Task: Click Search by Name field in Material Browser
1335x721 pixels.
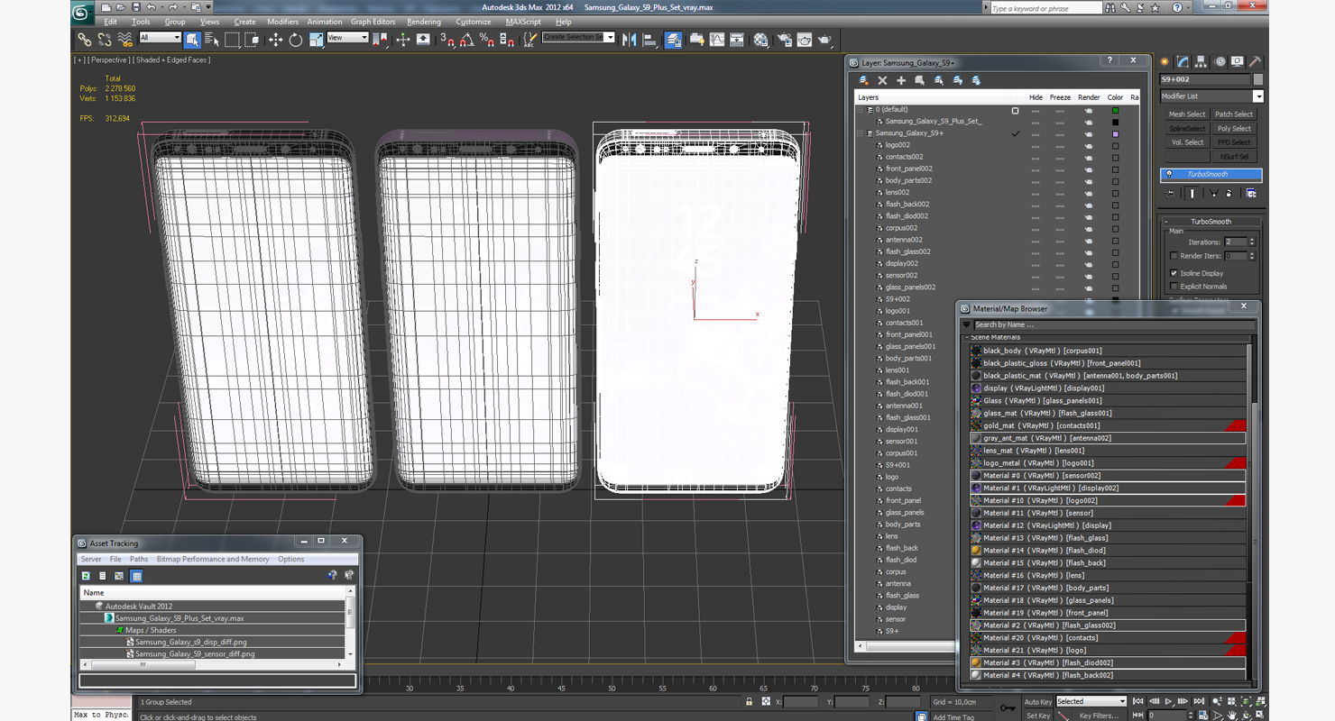Action: coord(1114,324)
